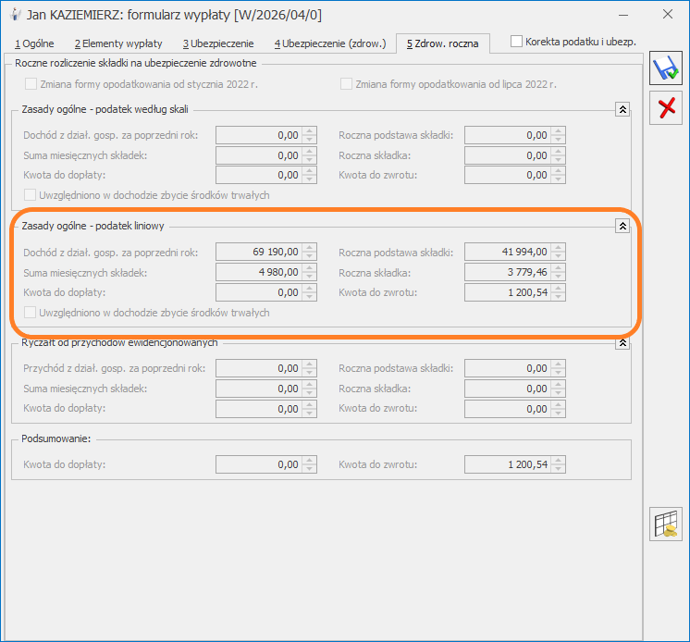Image resolution: width=690 pixels, height=642 pixels.
Task: Collapse the podatek według skali section
Action: pos(622,109)
